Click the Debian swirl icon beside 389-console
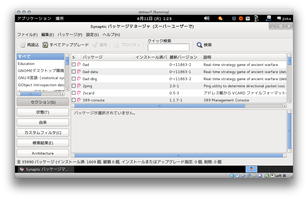Screen dimensions: 308x199 point(79,100)
